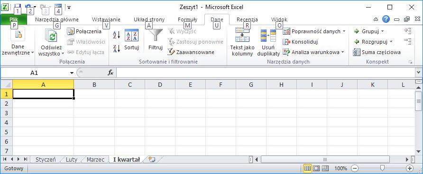This screenshot has height=174, width=423.
Task: Click the Sort Z to A descending icon
Action: pyautogui.click(x=116, y=48)
